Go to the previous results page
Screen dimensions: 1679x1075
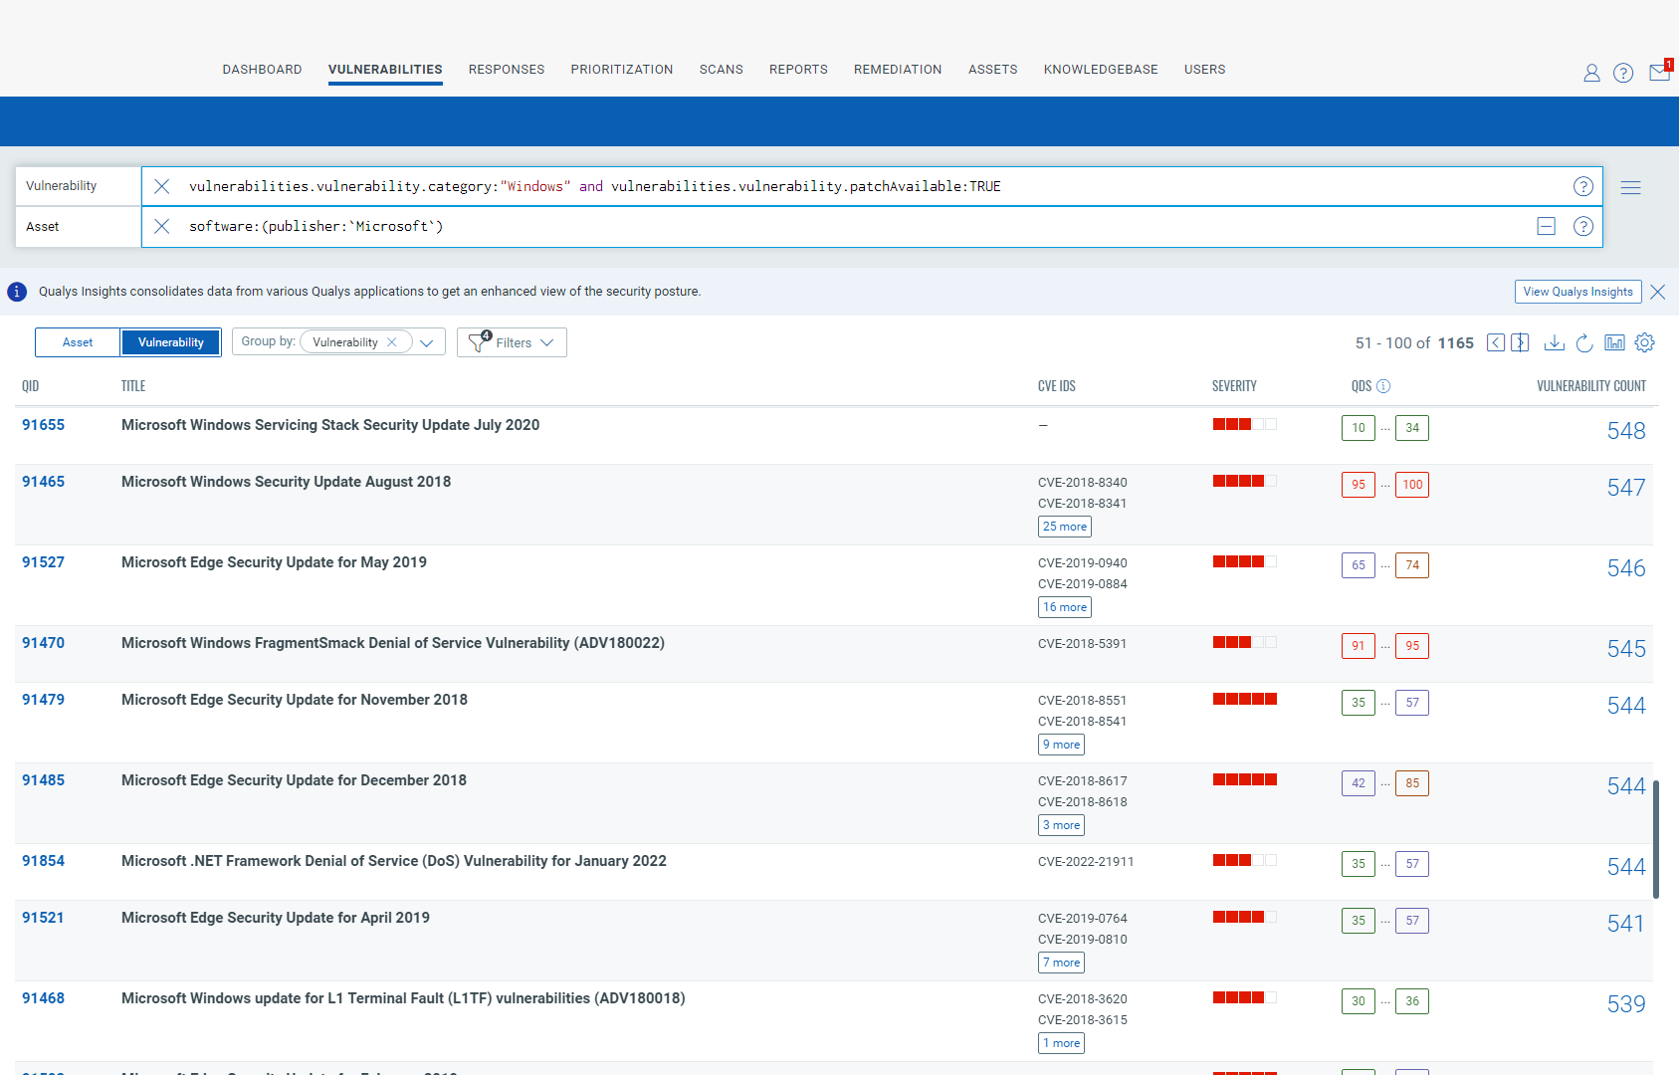1496,342
